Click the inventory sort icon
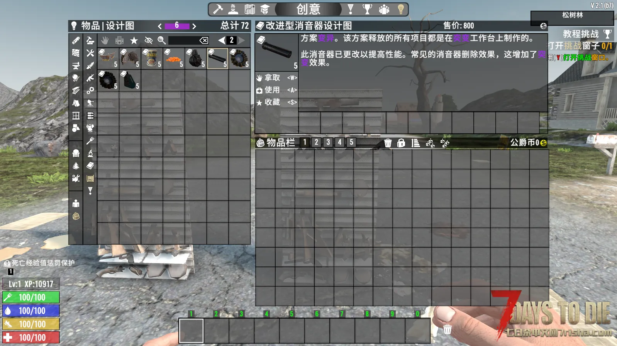Screen dimensions: 617x346 tap(415, 143)
